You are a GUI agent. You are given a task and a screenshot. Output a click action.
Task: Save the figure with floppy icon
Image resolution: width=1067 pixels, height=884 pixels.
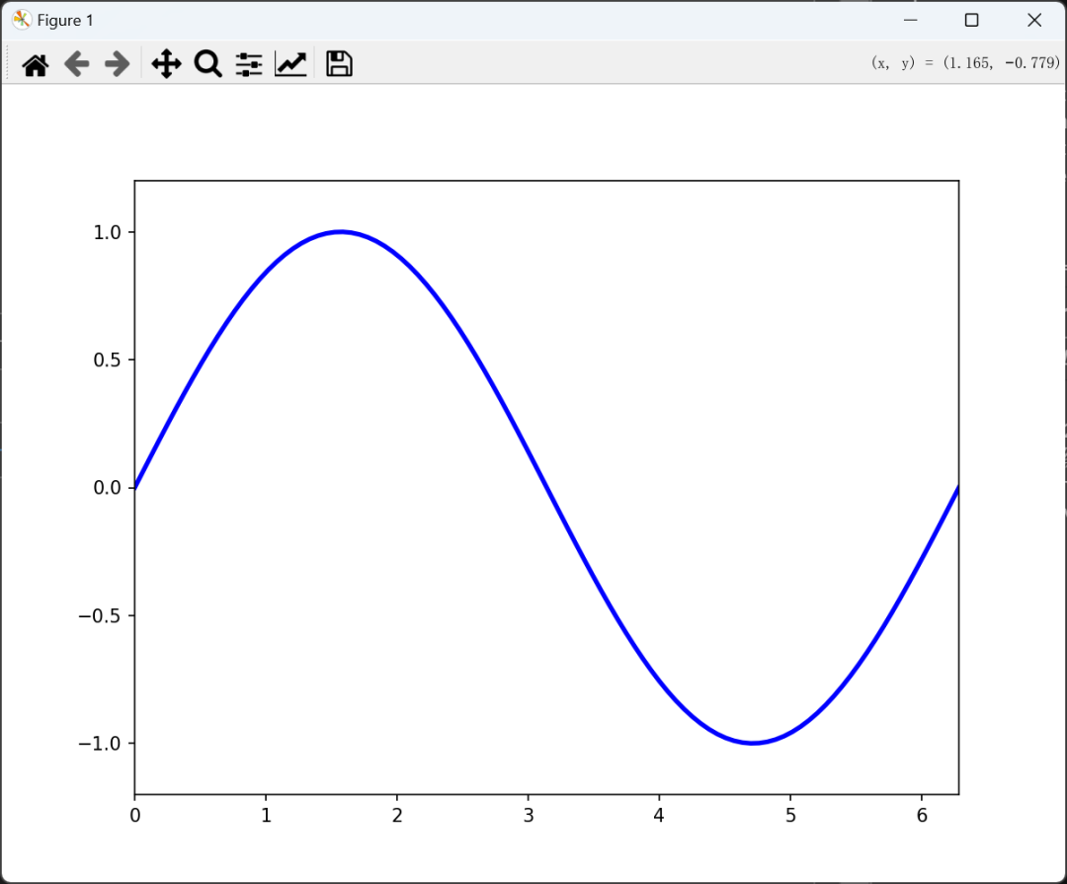pos(339,64)
